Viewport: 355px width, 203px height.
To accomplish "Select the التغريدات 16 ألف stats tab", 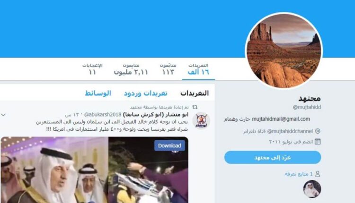I will (198, 69).
